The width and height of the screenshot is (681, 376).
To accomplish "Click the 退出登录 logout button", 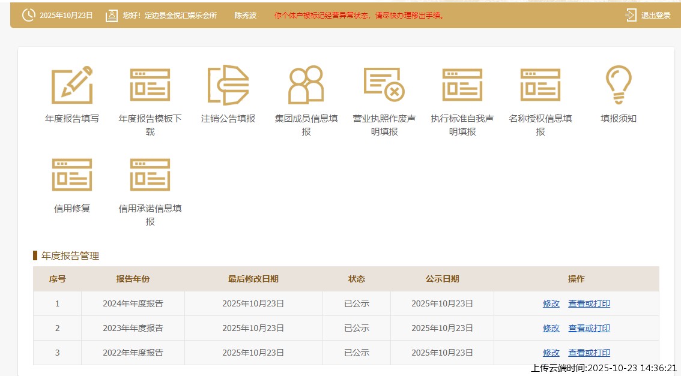I will [648, 16].
